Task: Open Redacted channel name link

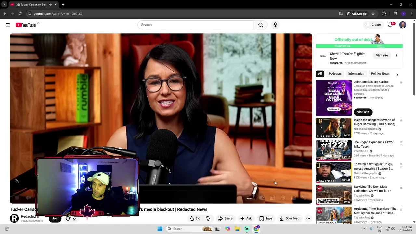Action: tap(28, 216)
